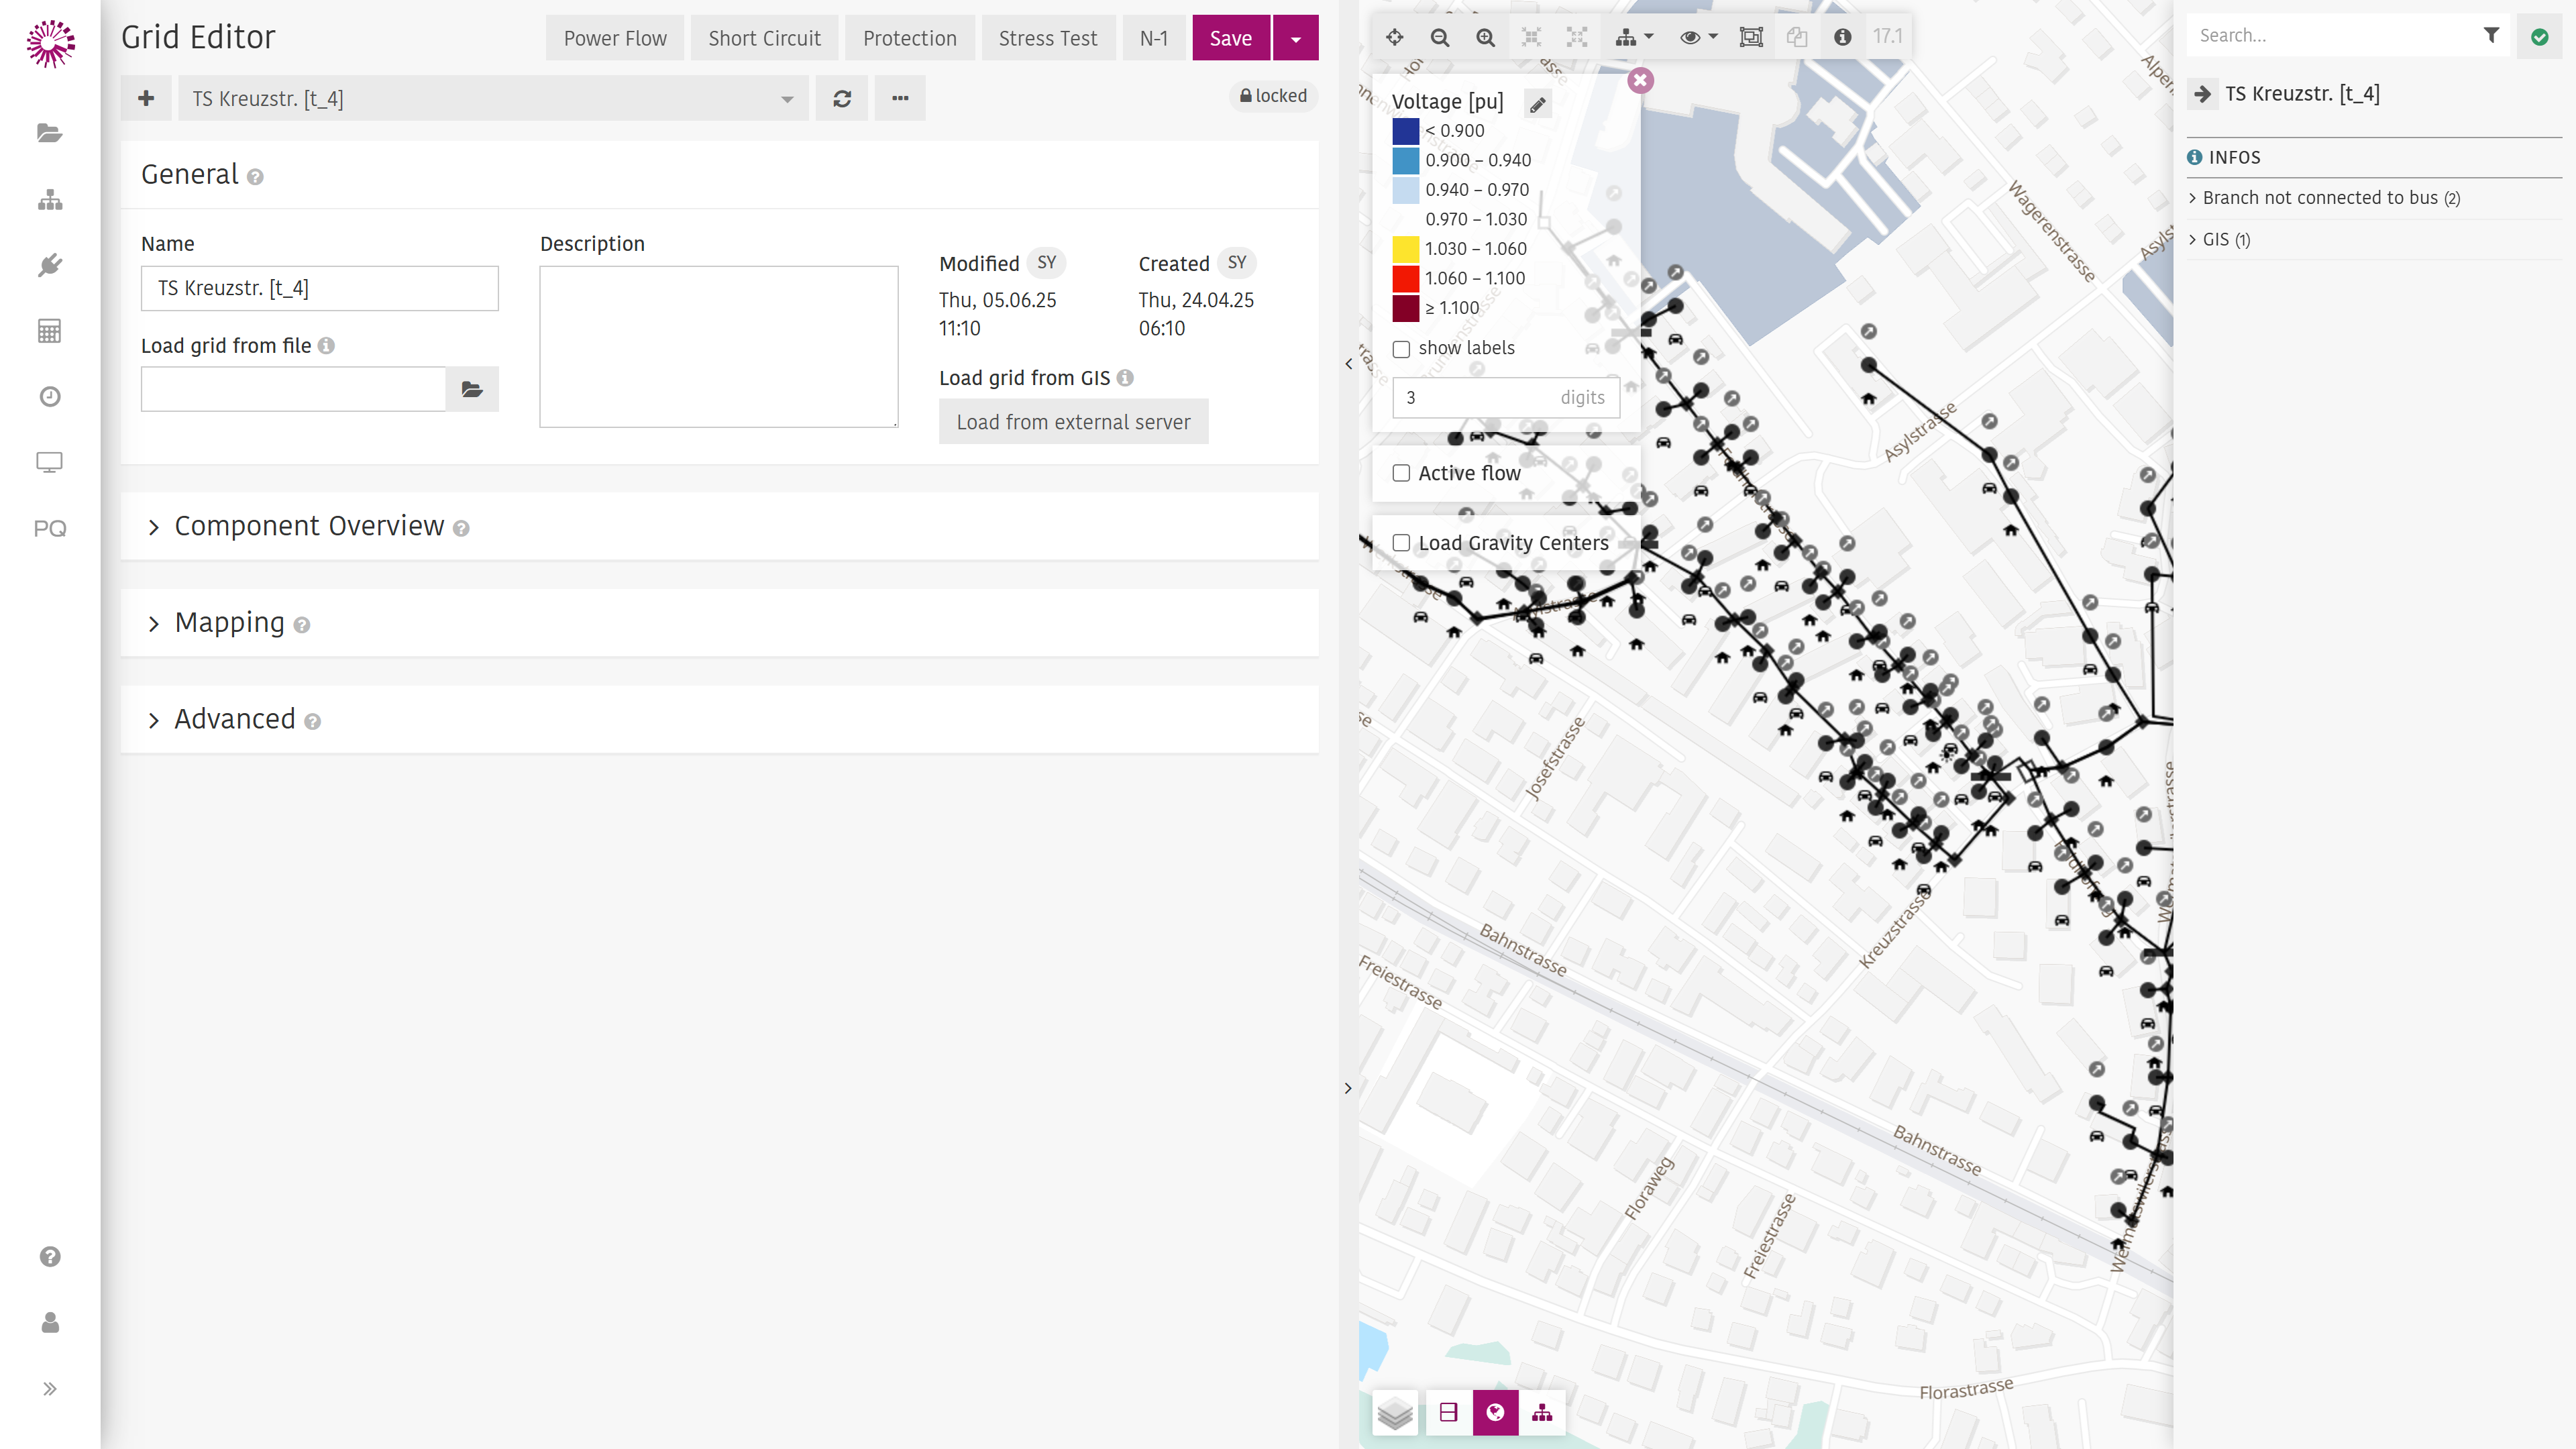This screenshot has height=1449, width=2576.
Task: Browse for grid file folder button
Action: [472, 389]
